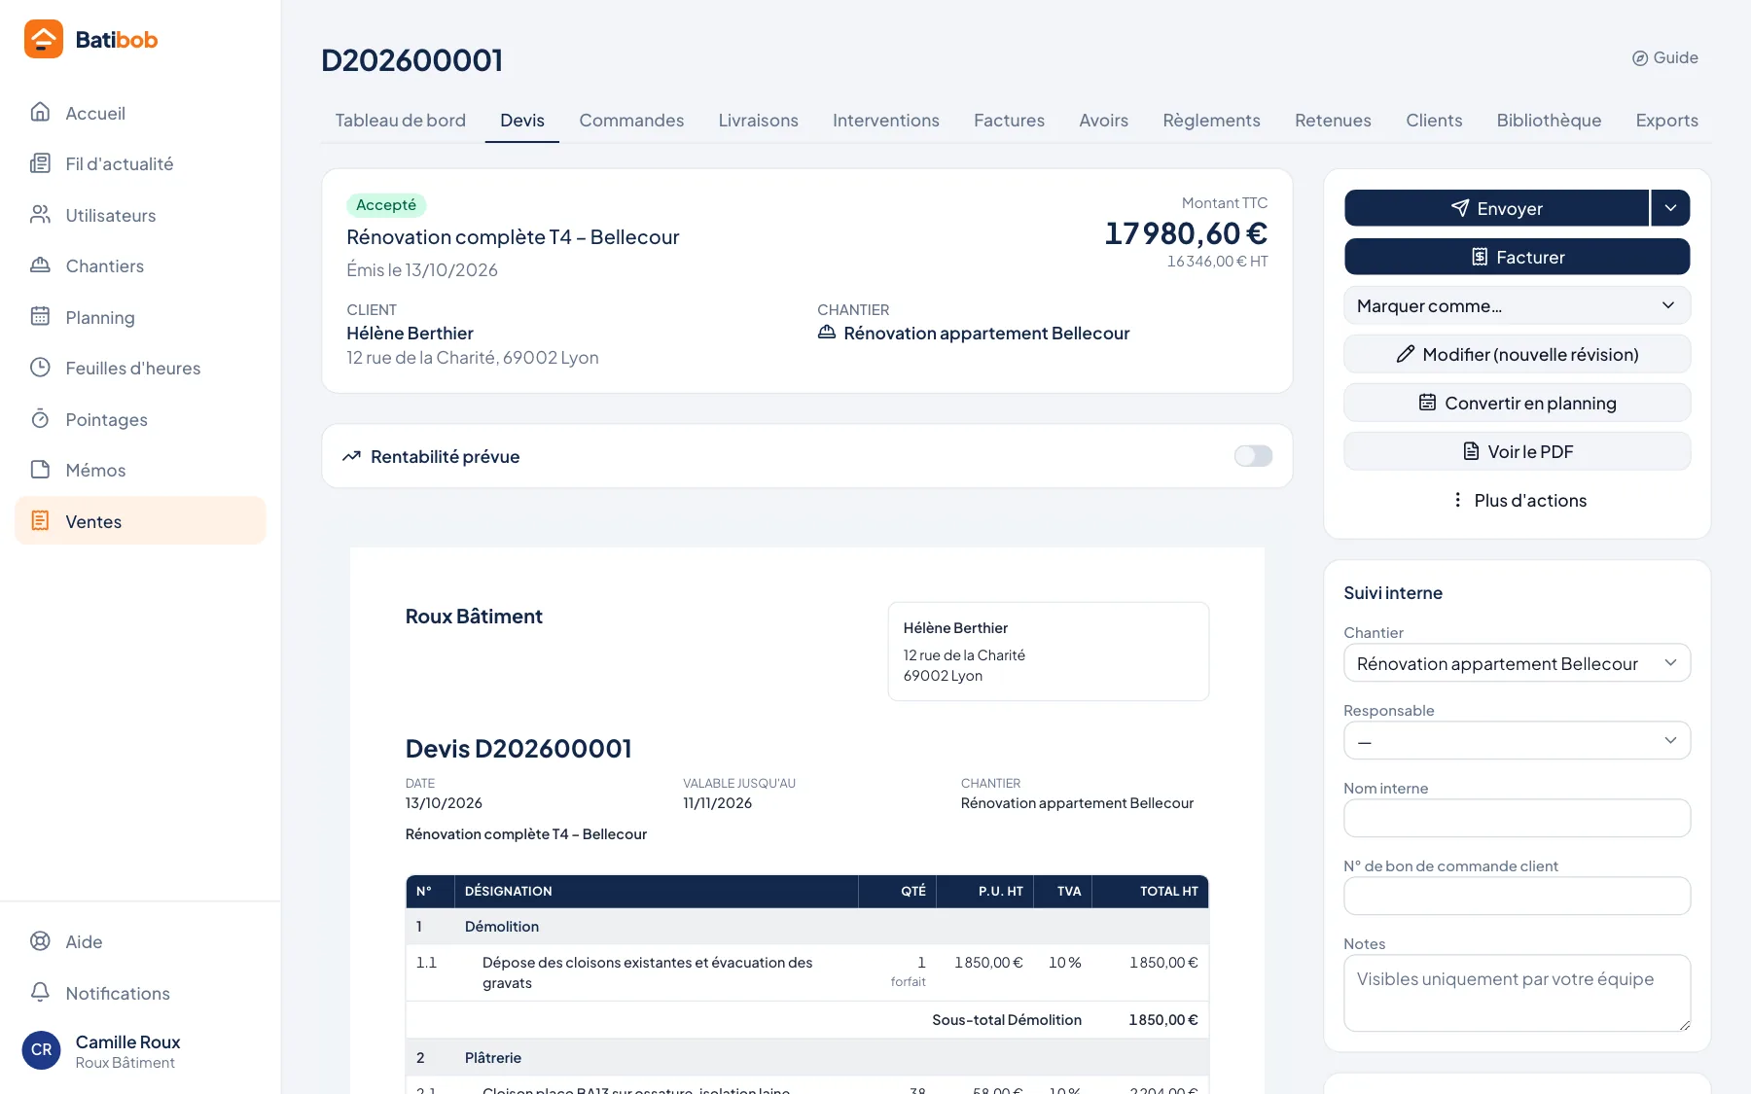Viewport: 1751px width, 1094px height.
Task: Open the Clients tab
Action: pyautogui.click(x=1434, y=121)
